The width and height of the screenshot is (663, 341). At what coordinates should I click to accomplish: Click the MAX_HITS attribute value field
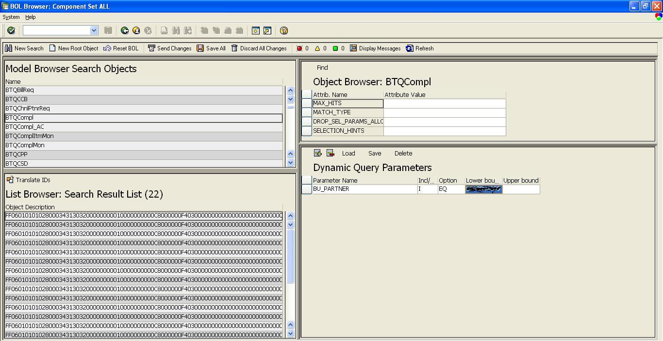point(444,103)
